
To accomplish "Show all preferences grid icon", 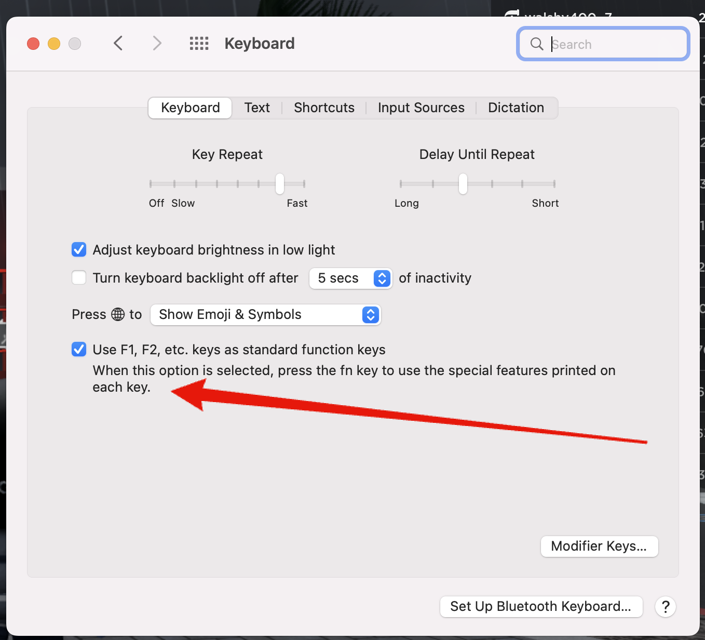I will (x=199, y=43).
